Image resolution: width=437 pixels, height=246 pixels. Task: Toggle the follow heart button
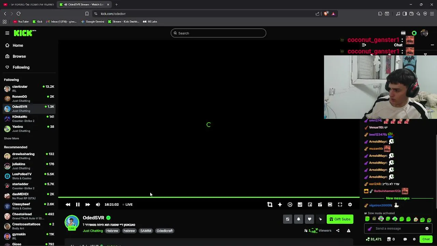pos(309,219)
